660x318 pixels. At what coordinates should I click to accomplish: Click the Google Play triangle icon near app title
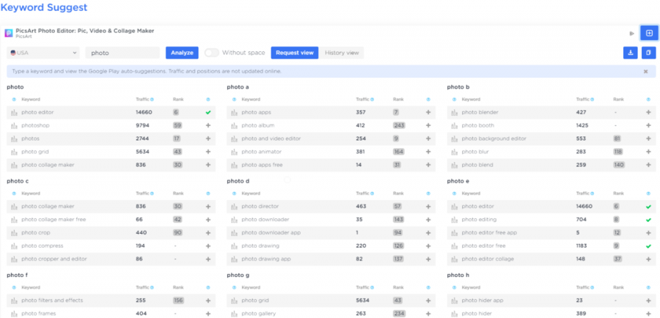632,33
